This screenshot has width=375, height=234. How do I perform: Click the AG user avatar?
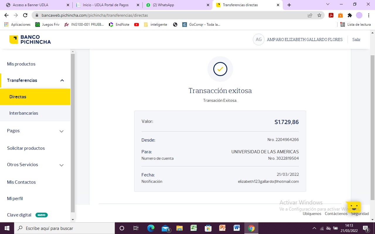(x=258, y=39)
